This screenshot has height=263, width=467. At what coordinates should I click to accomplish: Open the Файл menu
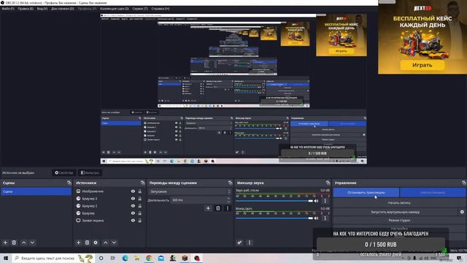[x=8, y=9]
